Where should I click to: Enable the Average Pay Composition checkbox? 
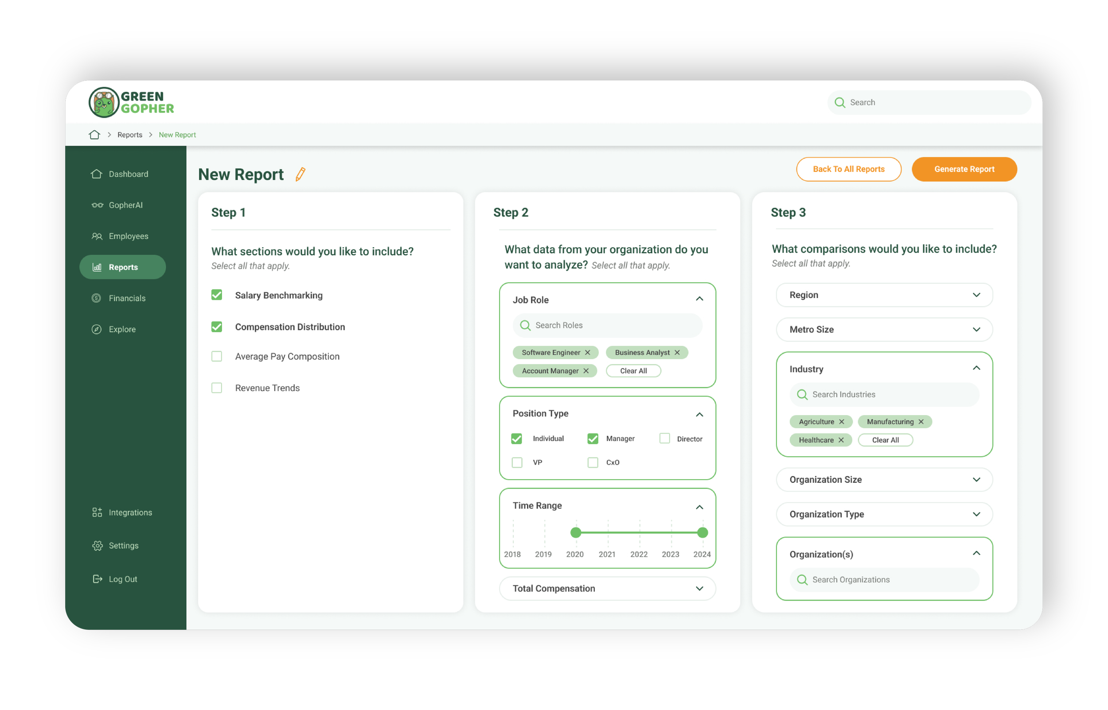pyautogui.click(x=217, y=357)
